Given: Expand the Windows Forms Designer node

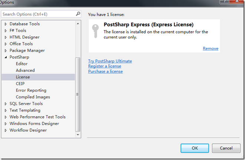Looking at the screenshot, I should point(6,124).
